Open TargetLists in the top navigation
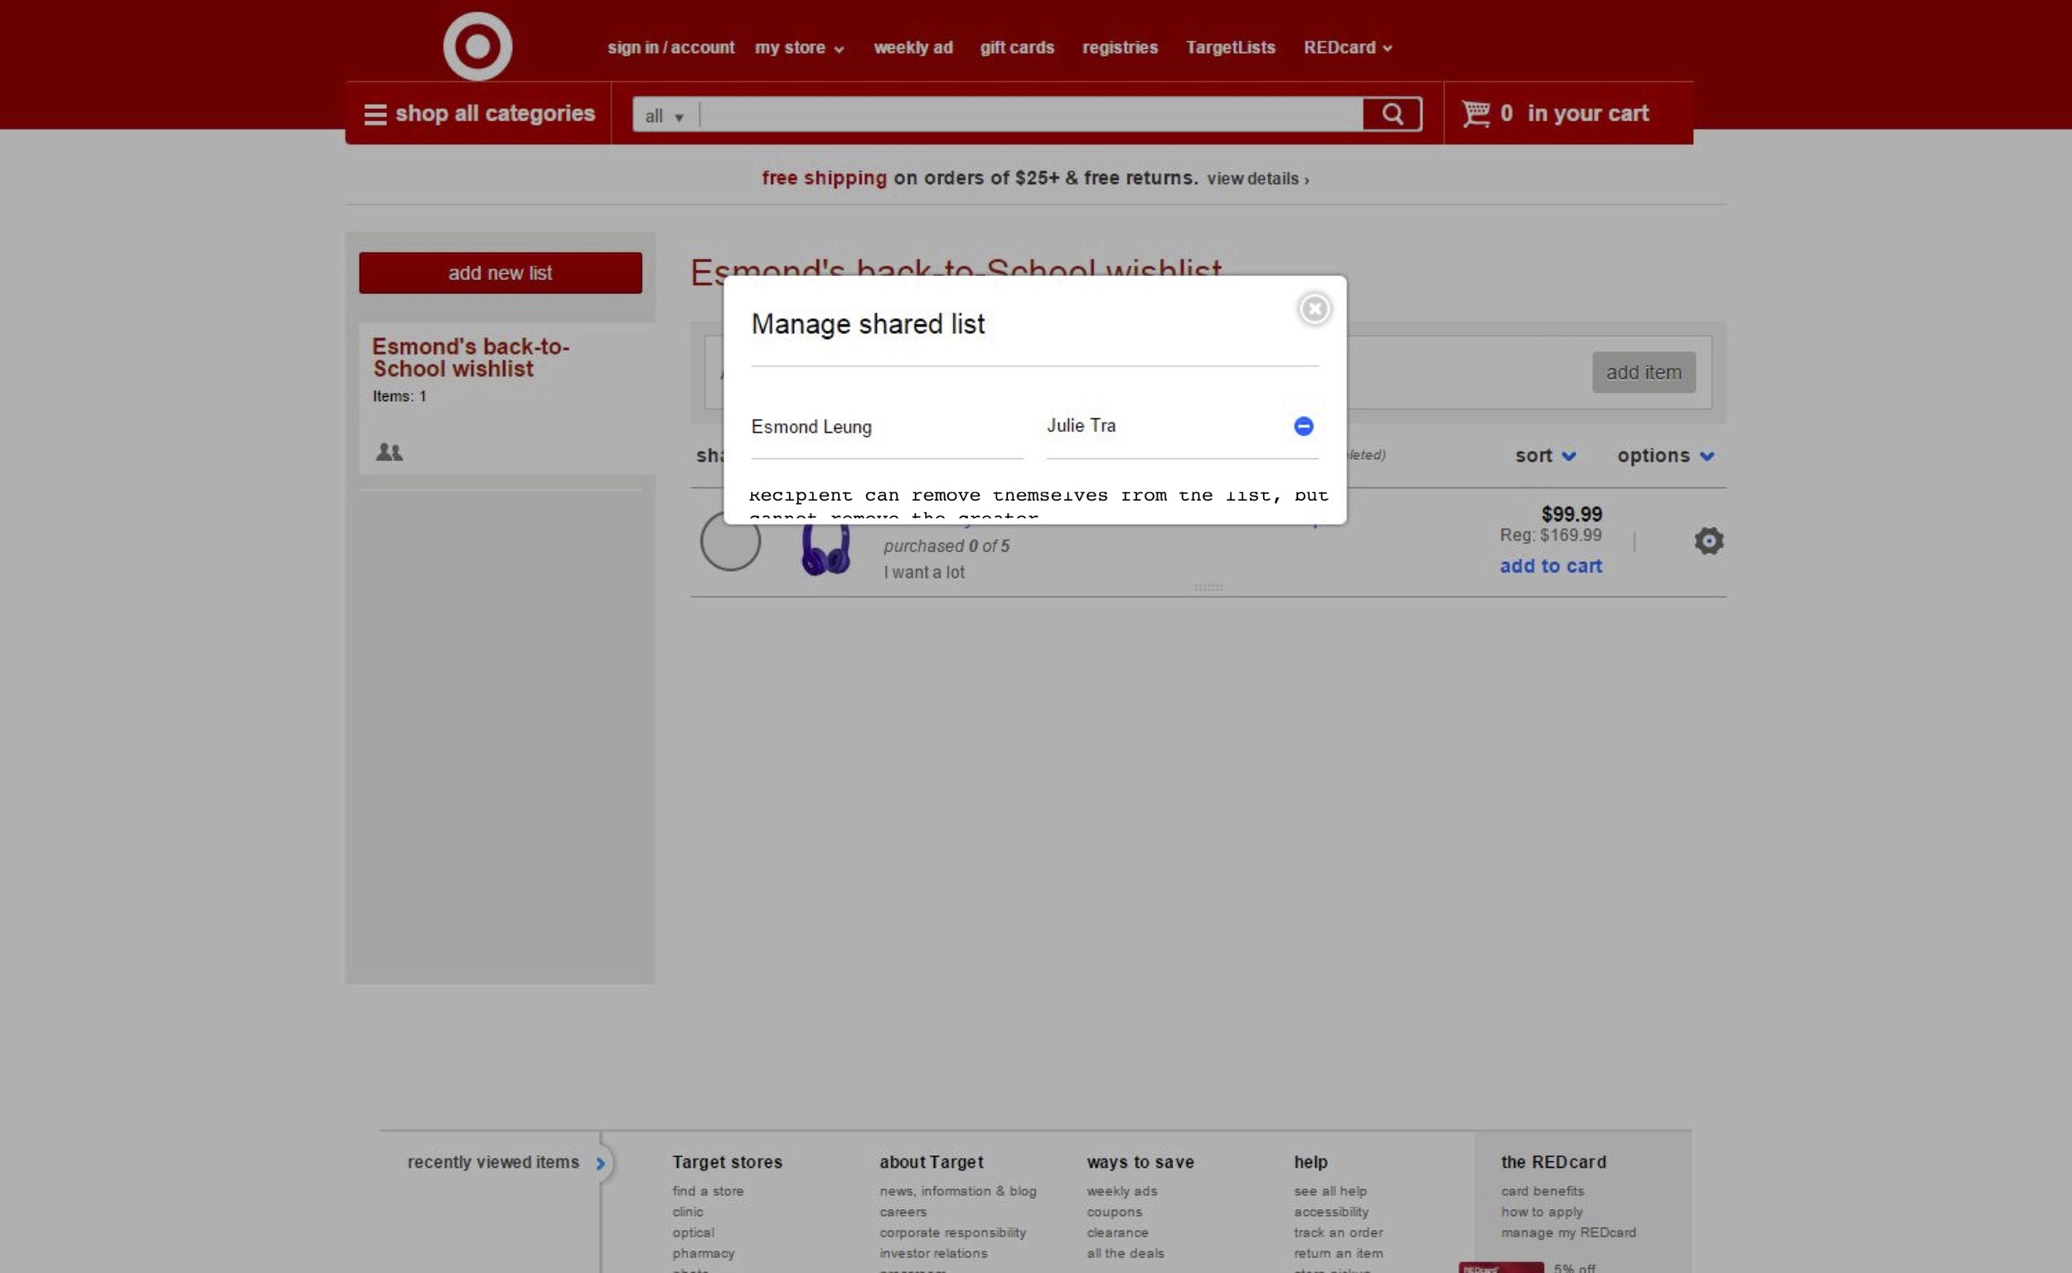The height and width of the screenshot is (1273, 2072). (1230, 48)
